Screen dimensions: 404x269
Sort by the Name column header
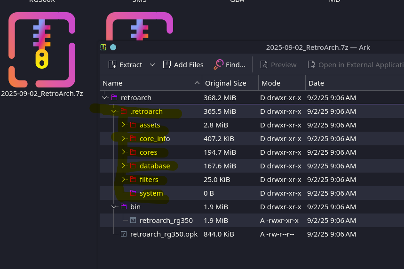coord(151,83)
